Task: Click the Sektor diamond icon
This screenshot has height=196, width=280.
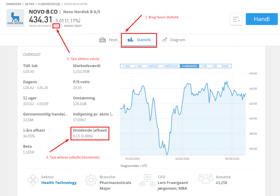Action: coord(33,180)
